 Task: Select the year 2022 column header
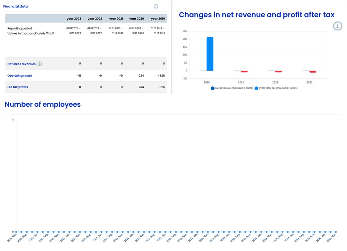95,19
